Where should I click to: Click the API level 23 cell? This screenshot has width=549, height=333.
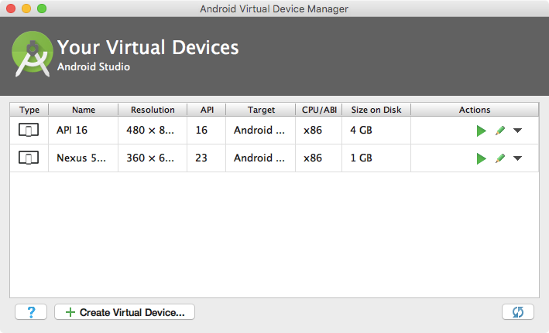pos(207,158)
